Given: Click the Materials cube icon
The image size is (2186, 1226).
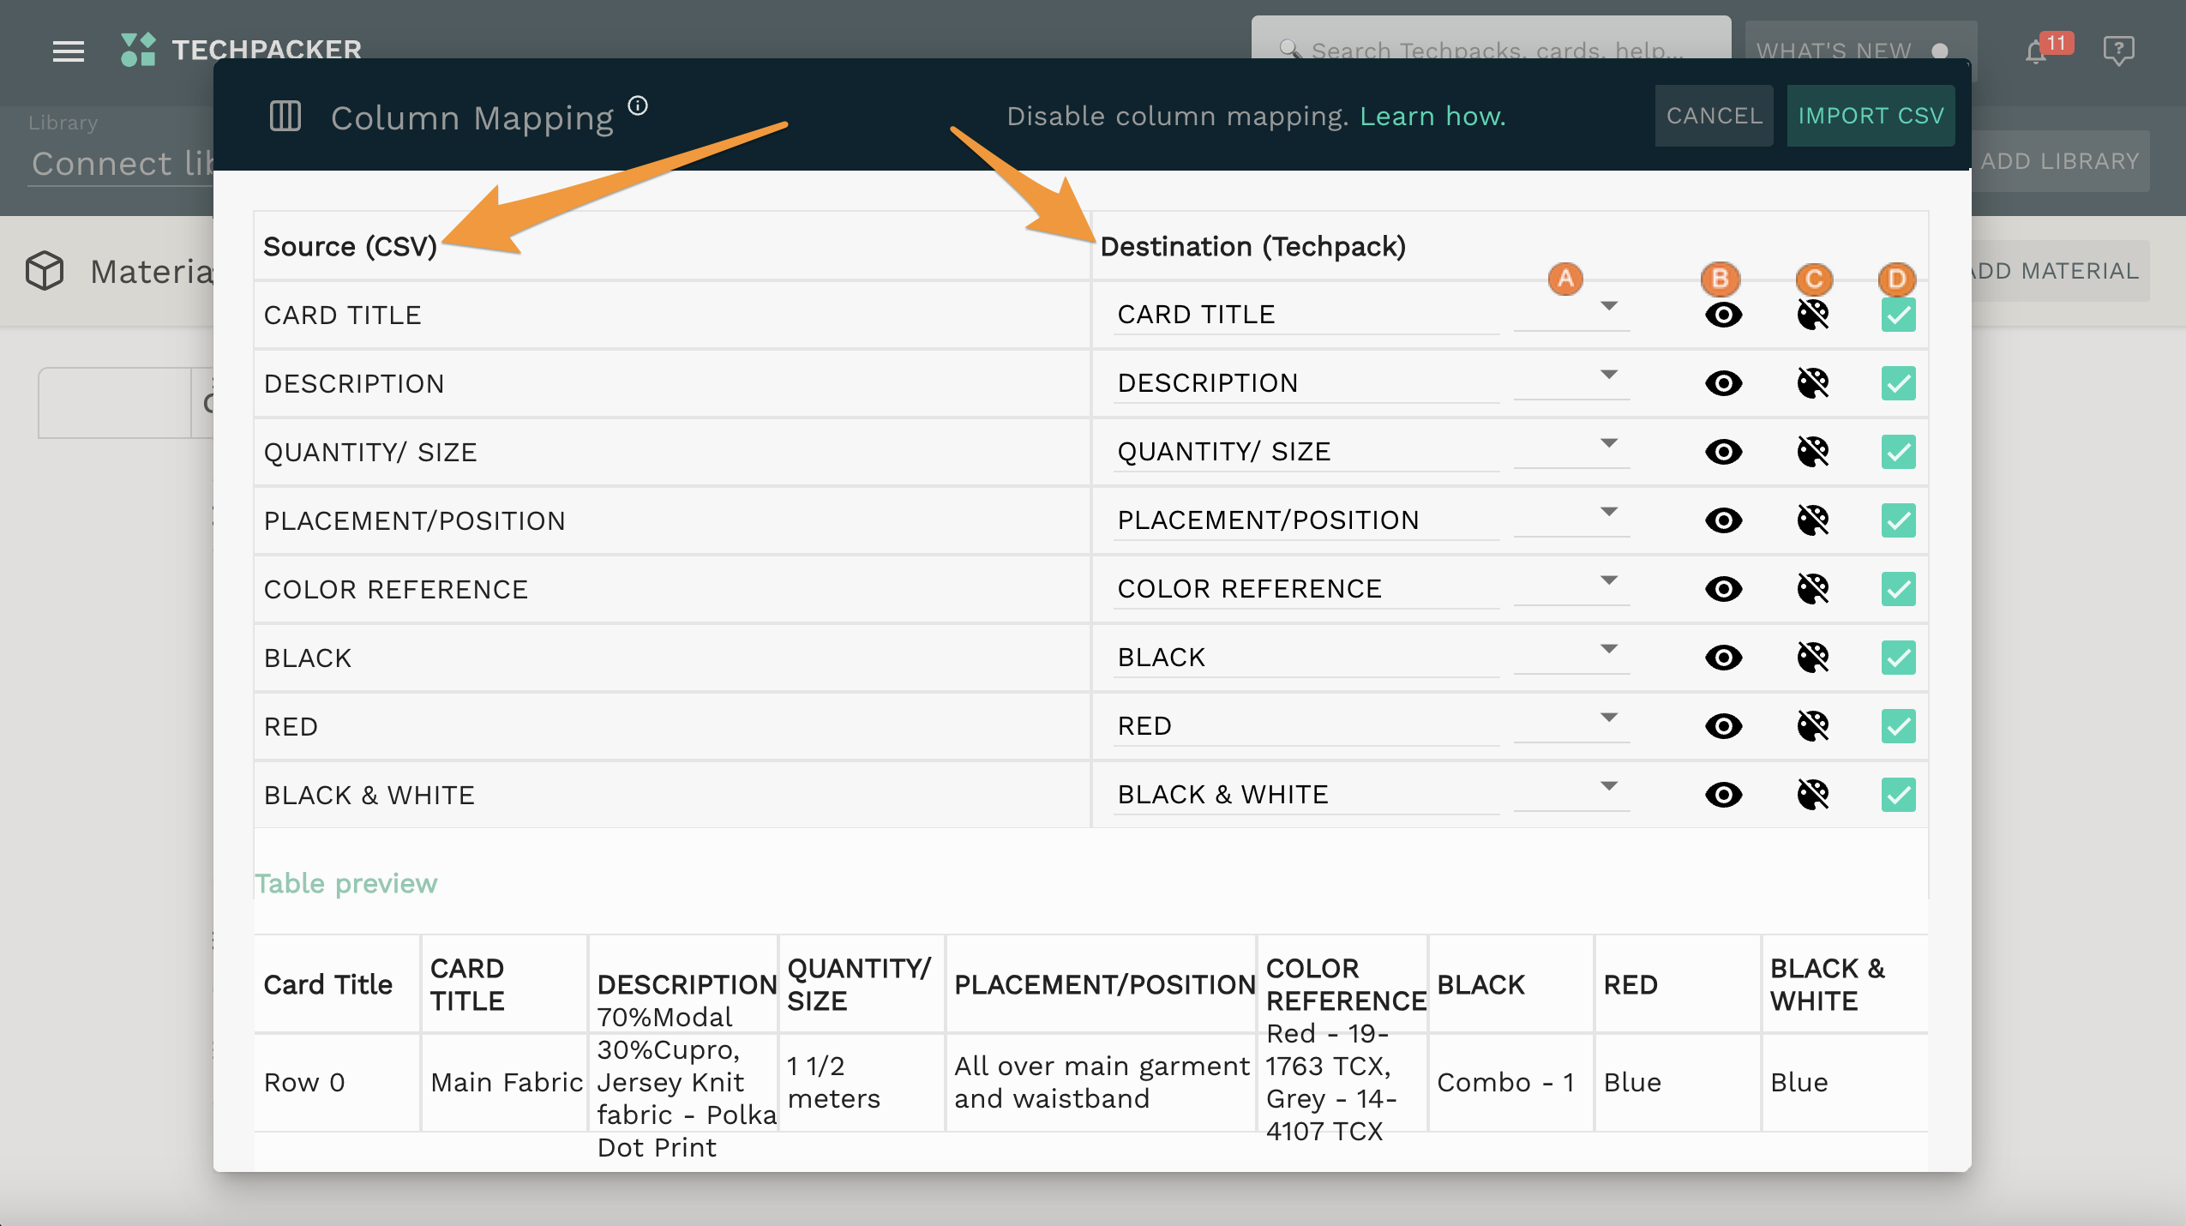Looking at the screenshot, I should pos(45,271).
